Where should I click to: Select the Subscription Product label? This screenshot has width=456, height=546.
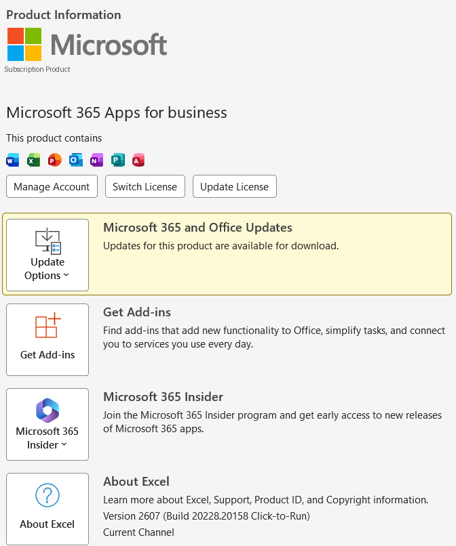coord(37,69)
